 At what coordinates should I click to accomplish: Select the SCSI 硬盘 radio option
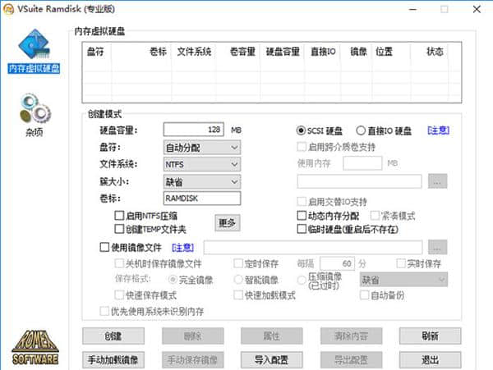tap(301, 130)
